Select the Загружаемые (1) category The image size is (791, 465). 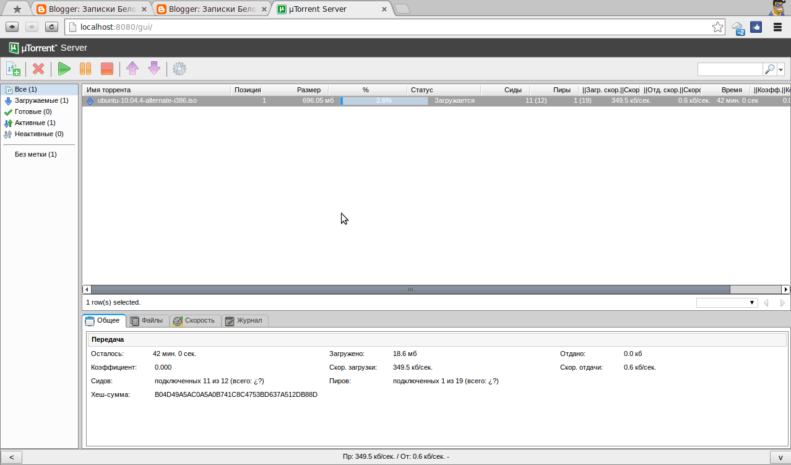point(40,100)
